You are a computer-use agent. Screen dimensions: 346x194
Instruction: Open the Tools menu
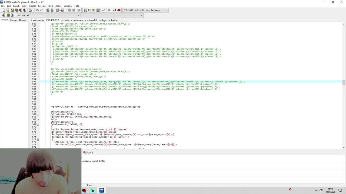coord(51,6)
